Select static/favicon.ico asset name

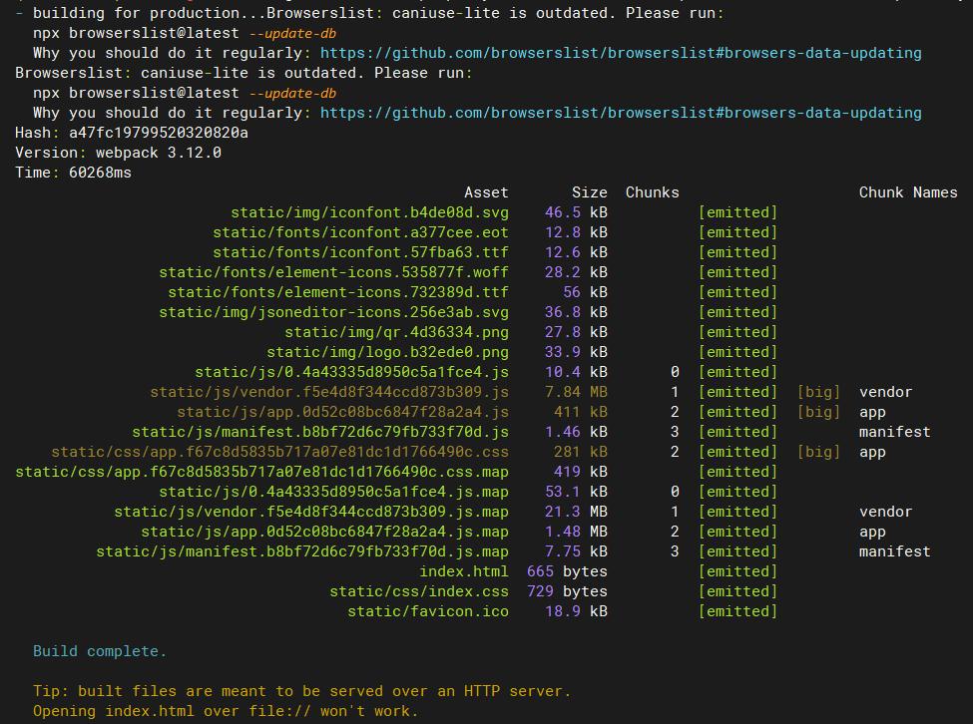click(x=428, y=611)
